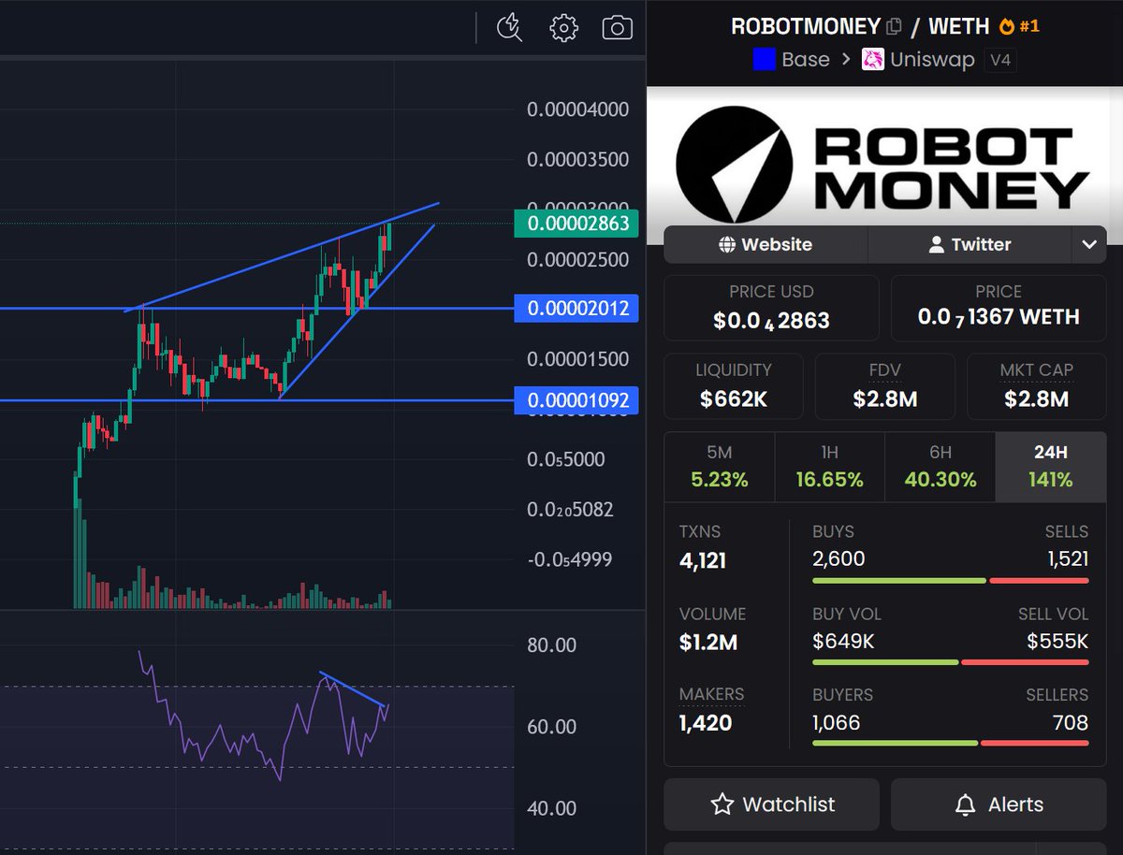
Task: Click the BUY VOL value $649K
Action: coord(843,641)
